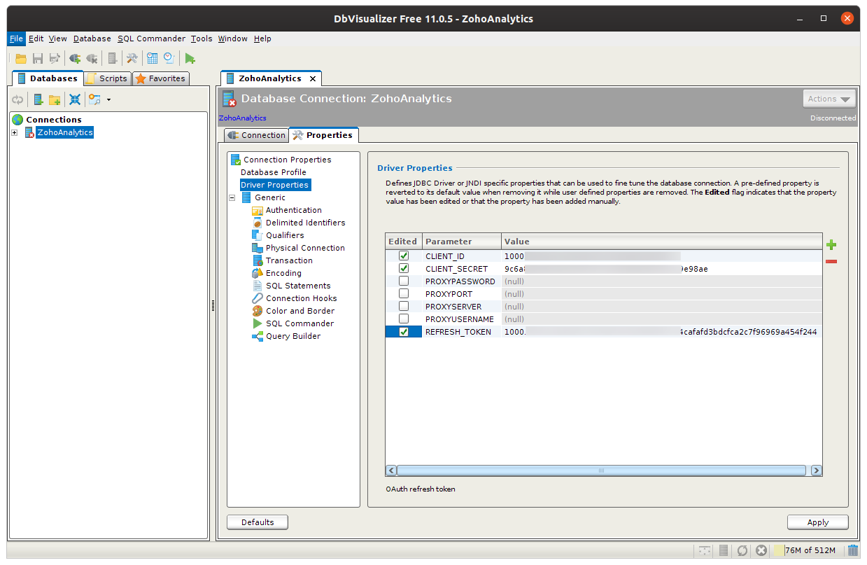Click the new database connection plug icon

click(75, 59)
